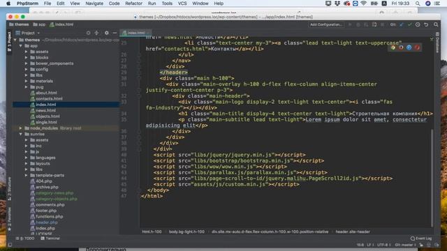The width and height of the screenshot is (447, 251).
Task: Collapse the app folder
Action: (x=21, y=46)
